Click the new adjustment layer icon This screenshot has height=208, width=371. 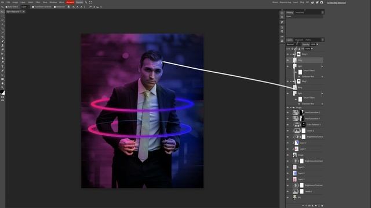312,206
